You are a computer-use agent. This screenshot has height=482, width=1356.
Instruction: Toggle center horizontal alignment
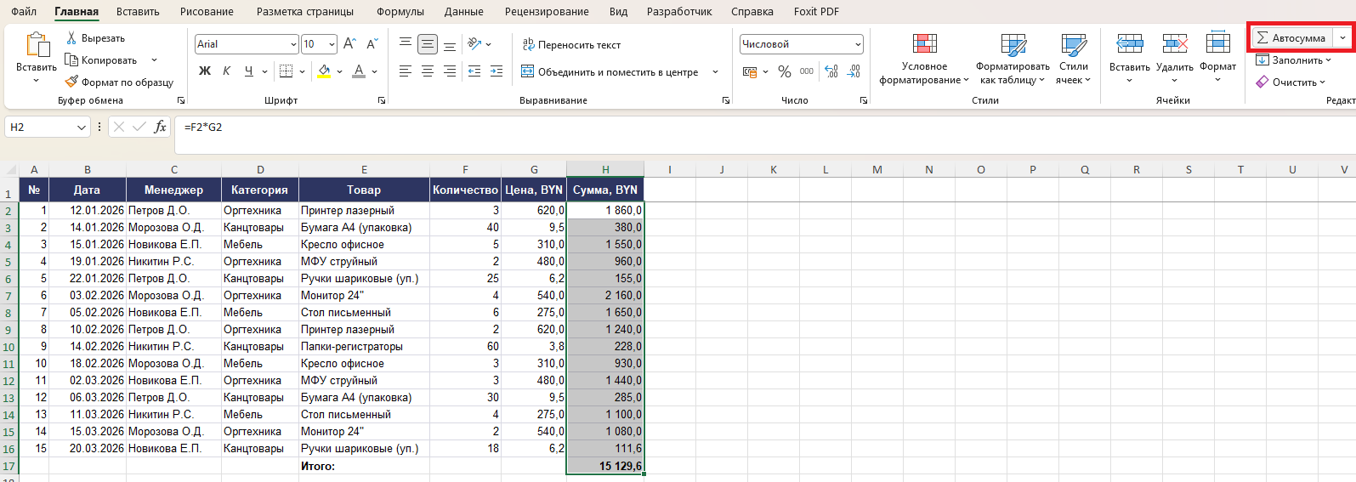(x=428, y=71)
